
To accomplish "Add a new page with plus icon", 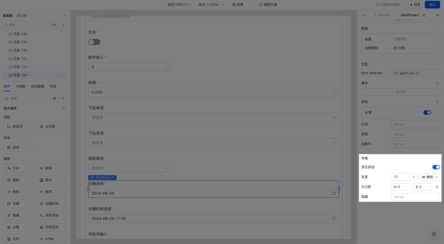I will pyautogui.click(x=63, y=25).
